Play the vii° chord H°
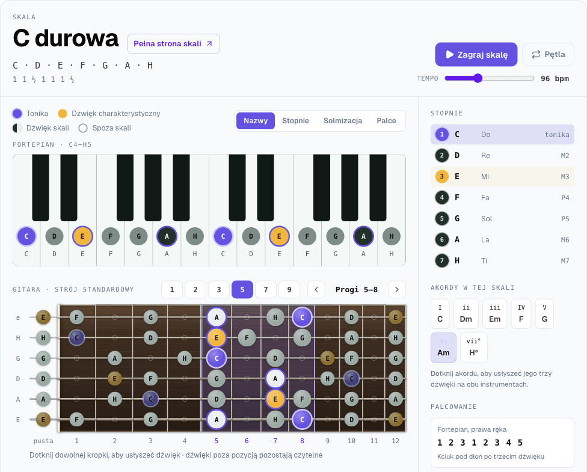Screen dimensions: 587x472 [474, 348]
